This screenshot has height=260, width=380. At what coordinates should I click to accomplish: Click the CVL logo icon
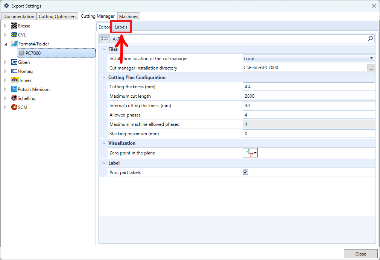pos(14,35)
